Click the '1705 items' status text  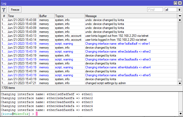8,88
